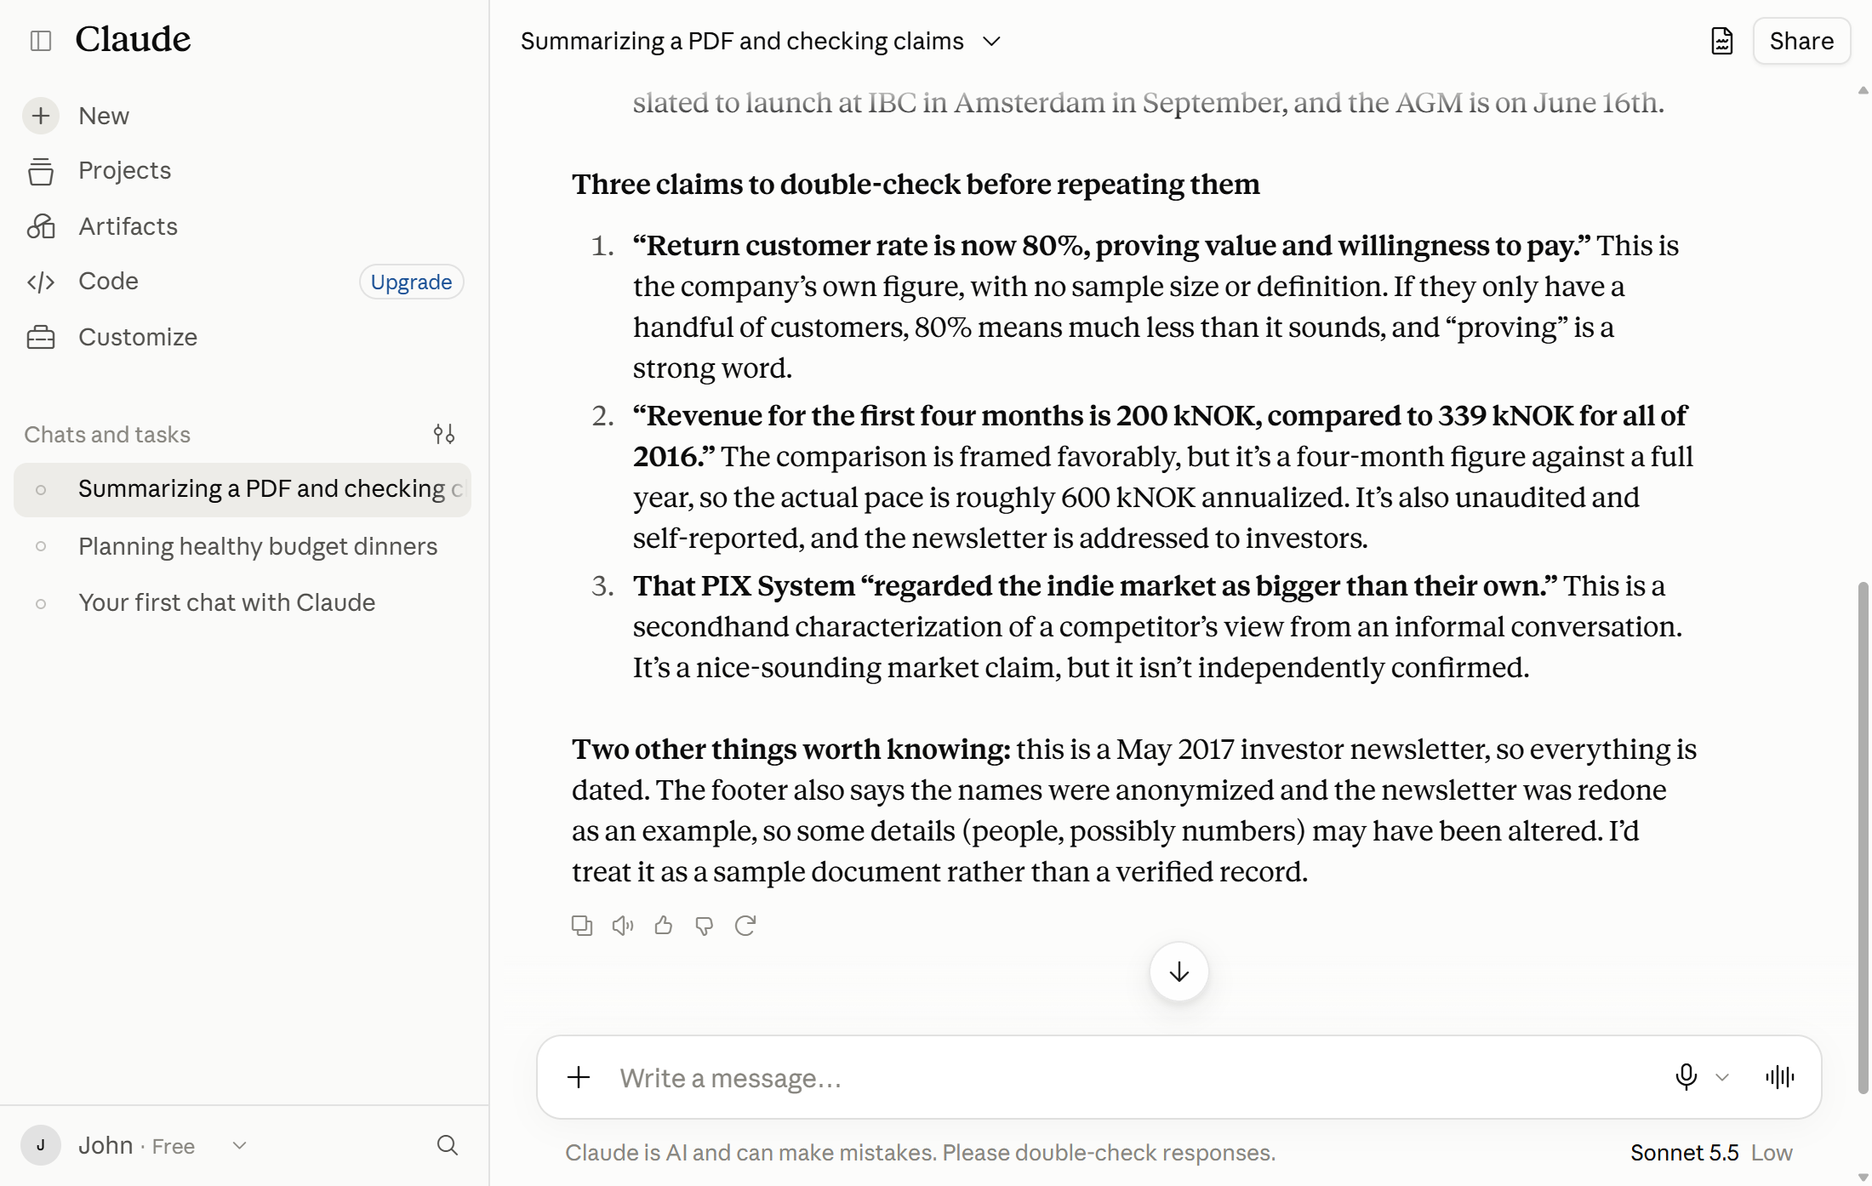Expand the microphone options chevron
This screenshot has width=1872, height=1186.
(1722, 1077)
